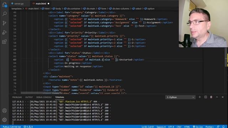This screenshot has height=128, width=228.
Task: Click line number 63 in gutter
Action: (x=15, y=60)
